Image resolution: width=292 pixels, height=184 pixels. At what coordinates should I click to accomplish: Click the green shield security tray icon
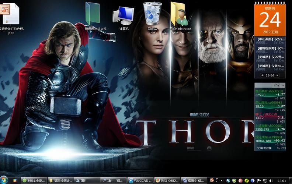tap(234, 180)
